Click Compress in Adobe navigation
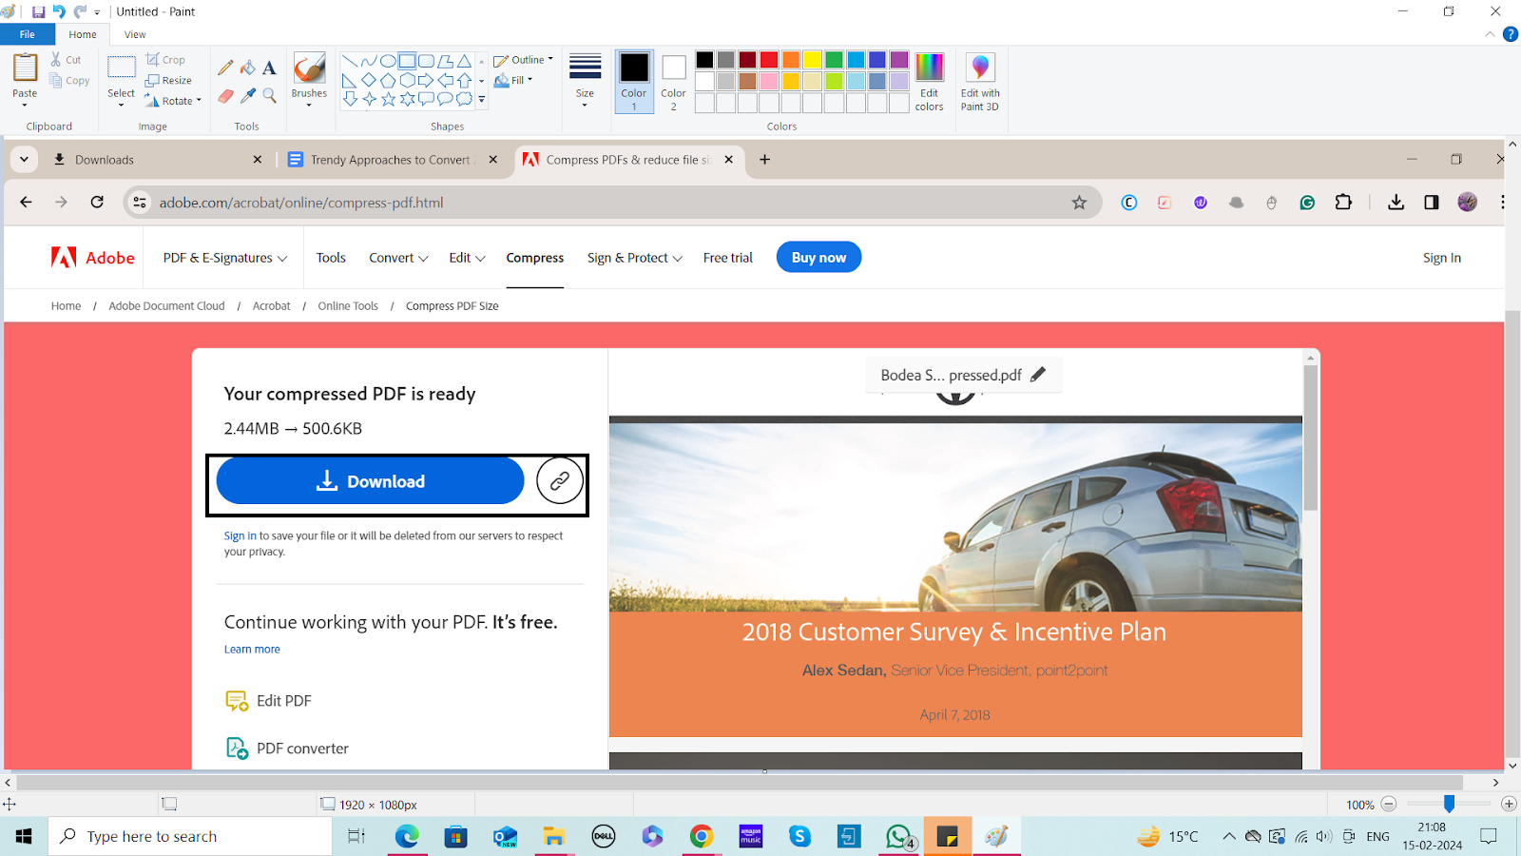This screenshot has width=1521, height=856. click(x=535, y=258)
